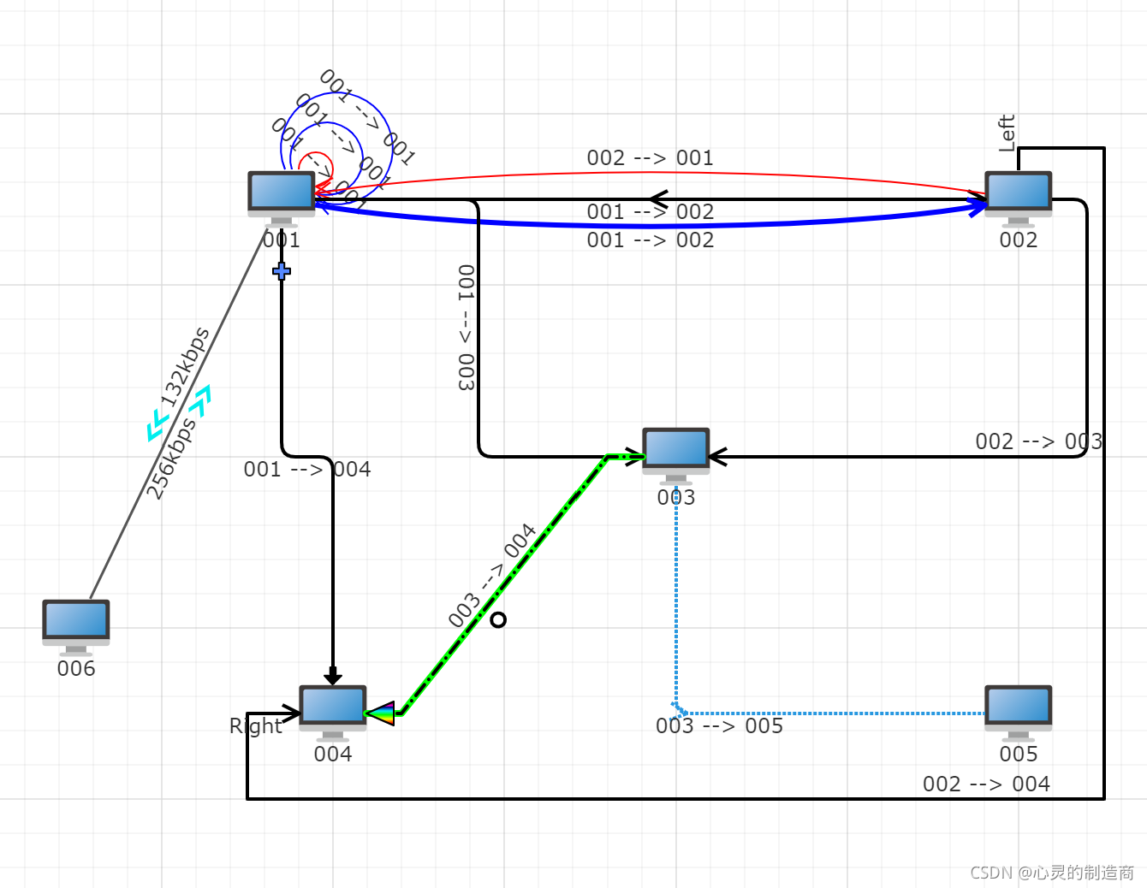
Task: Select the computer node 005
Action: click(x=1019, y=713)
